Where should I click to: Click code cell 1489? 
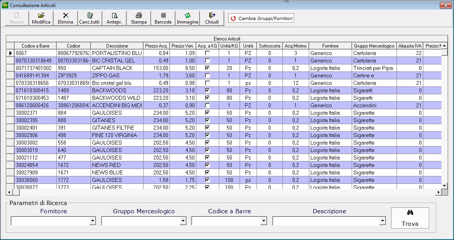(x=74, y=90)
